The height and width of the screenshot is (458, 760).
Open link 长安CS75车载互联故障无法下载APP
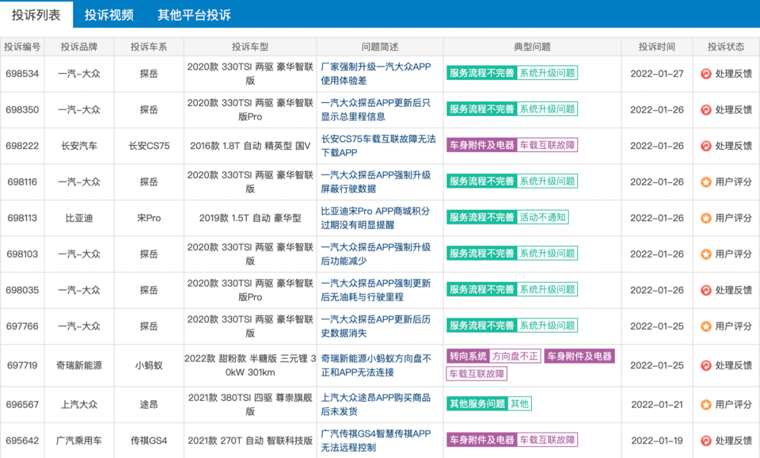click(x=378, y=146)
